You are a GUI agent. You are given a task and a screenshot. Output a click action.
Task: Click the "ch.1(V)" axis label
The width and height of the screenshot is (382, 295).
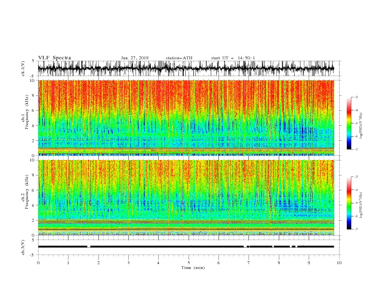click(23, 68)
